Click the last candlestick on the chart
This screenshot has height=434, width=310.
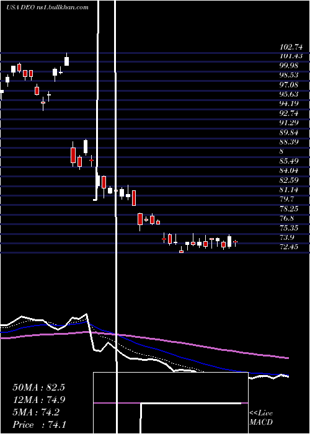pyautogui.click(x=235, y=243)
